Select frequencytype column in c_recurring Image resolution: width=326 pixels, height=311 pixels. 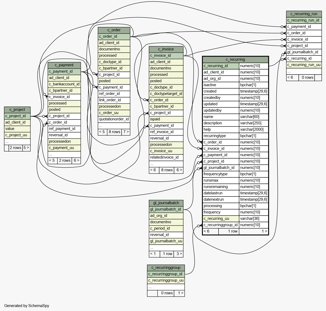coord(221,174)
